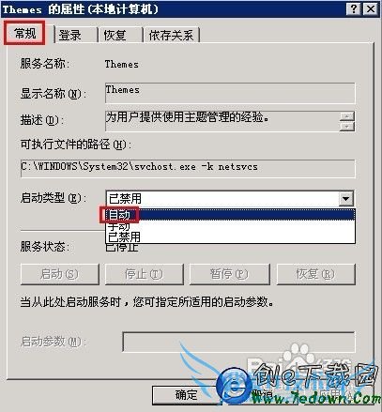Click the 启动类型 combo box showing 已禁用
The height and width of the screenshot is (412, 382).
point(230,198)
